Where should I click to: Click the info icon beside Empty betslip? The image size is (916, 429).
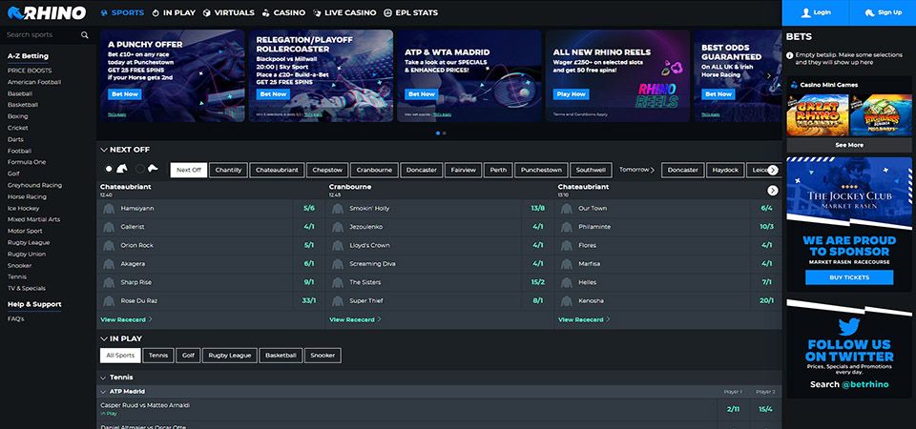[790, 55]
